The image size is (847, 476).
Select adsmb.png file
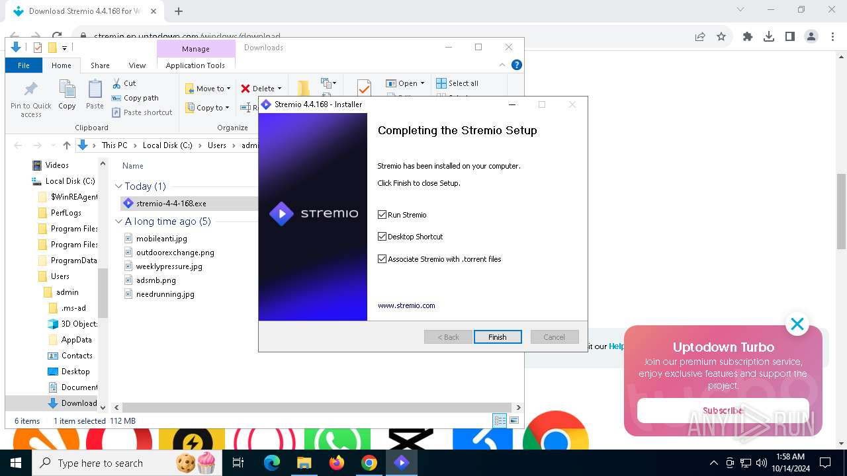coord(156,280)
